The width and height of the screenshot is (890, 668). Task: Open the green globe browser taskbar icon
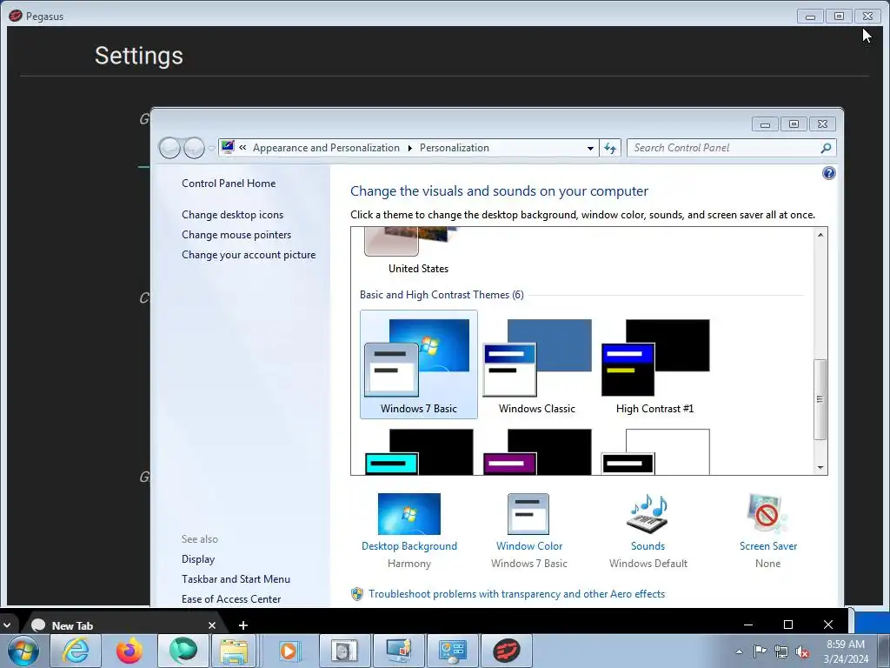click(183, 651)
